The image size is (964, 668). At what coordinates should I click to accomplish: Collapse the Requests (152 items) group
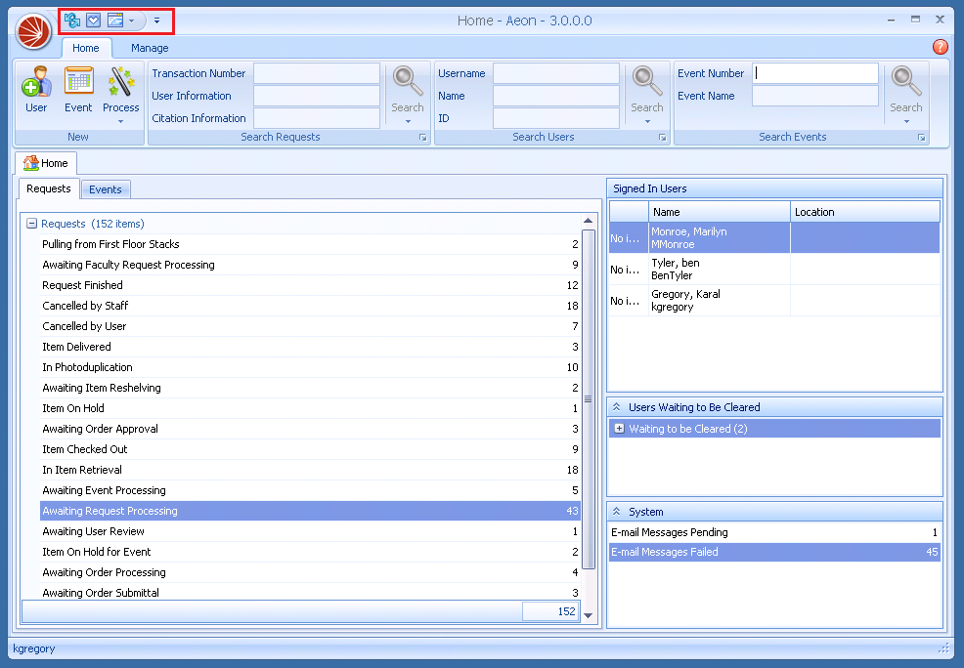coord(32,224)
